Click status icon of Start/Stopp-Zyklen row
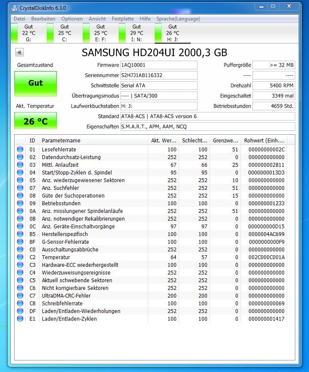 20,172
